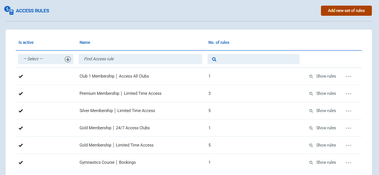
Task: Sort by the Name column header
Action: [x=85, y=43]
